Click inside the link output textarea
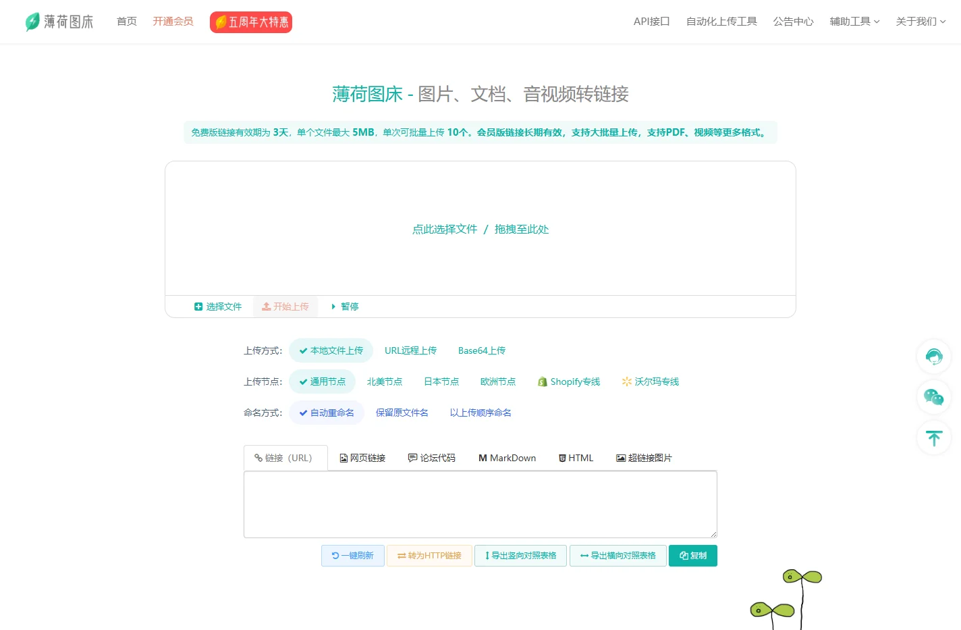Viewport: 961px width, 630px height. click(481, 504)
